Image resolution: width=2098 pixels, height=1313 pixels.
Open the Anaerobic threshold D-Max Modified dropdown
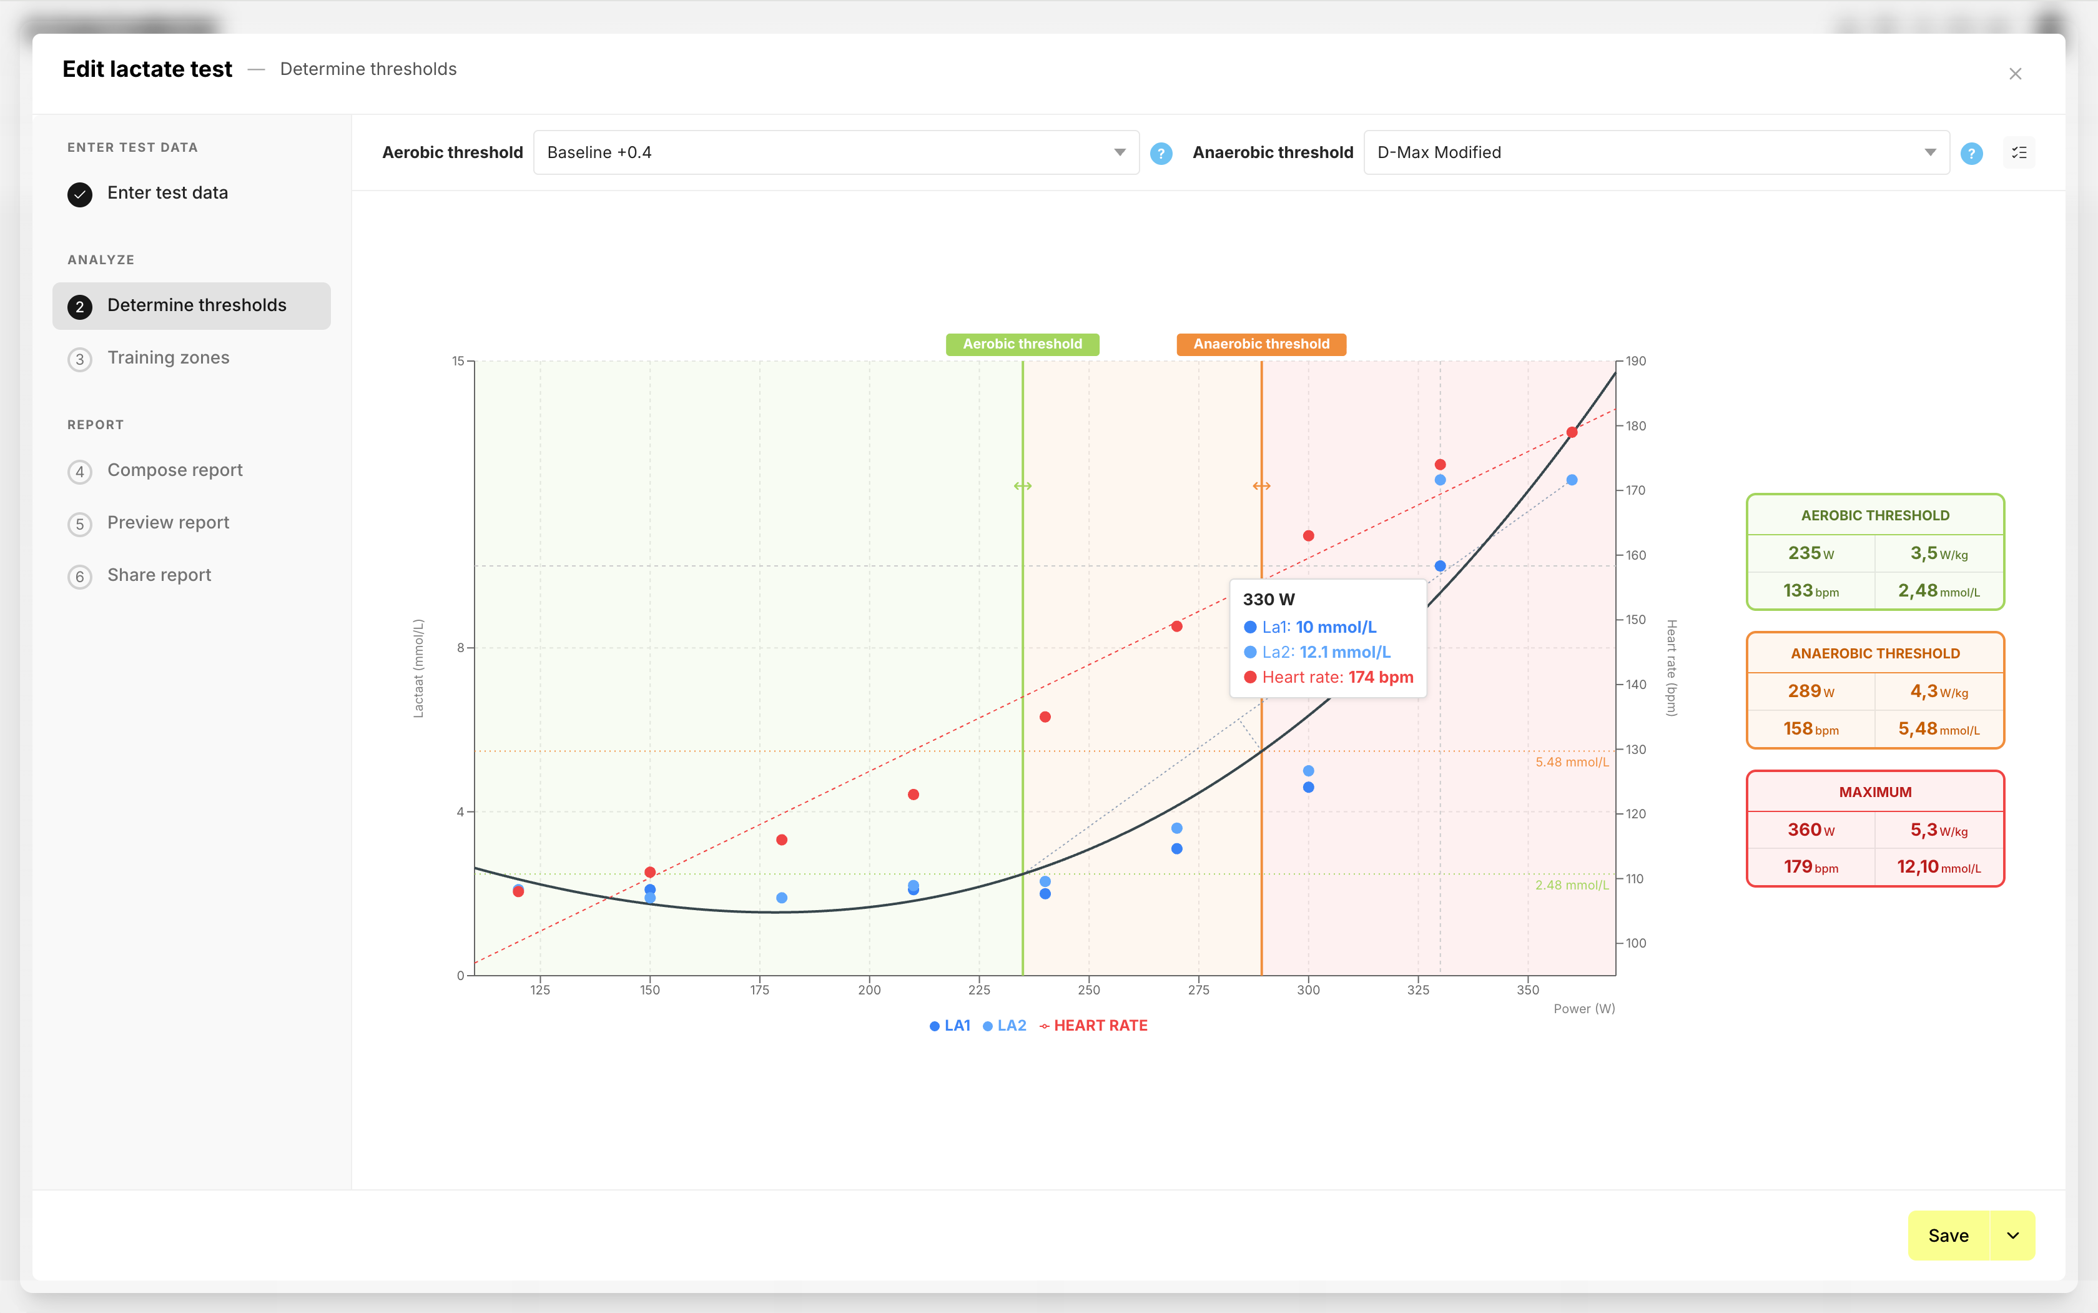pos(1655,153)
